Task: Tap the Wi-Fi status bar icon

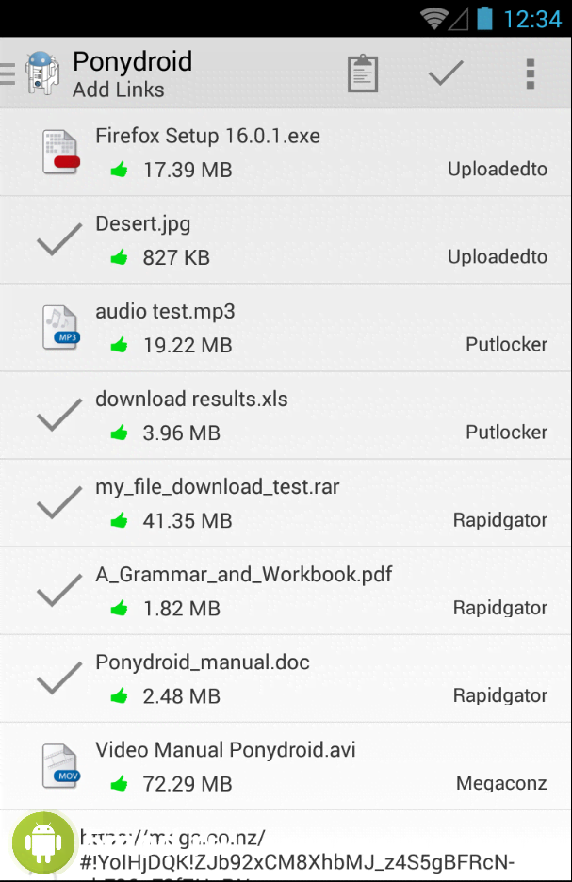Action: [433, 18]
